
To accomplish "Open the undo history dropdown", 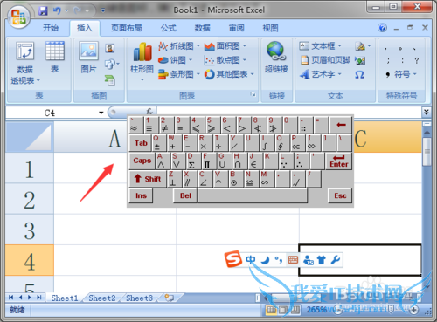I will point(66,11).
